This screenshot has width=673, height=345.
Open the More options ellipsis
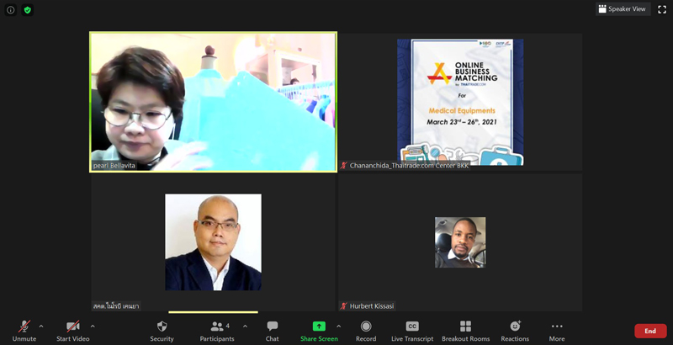557,326
